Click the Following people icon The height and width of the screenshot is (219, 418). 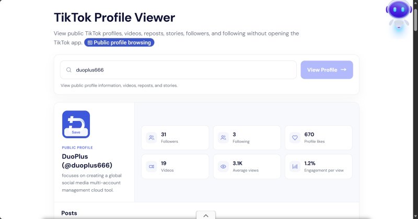pos(223,138)
